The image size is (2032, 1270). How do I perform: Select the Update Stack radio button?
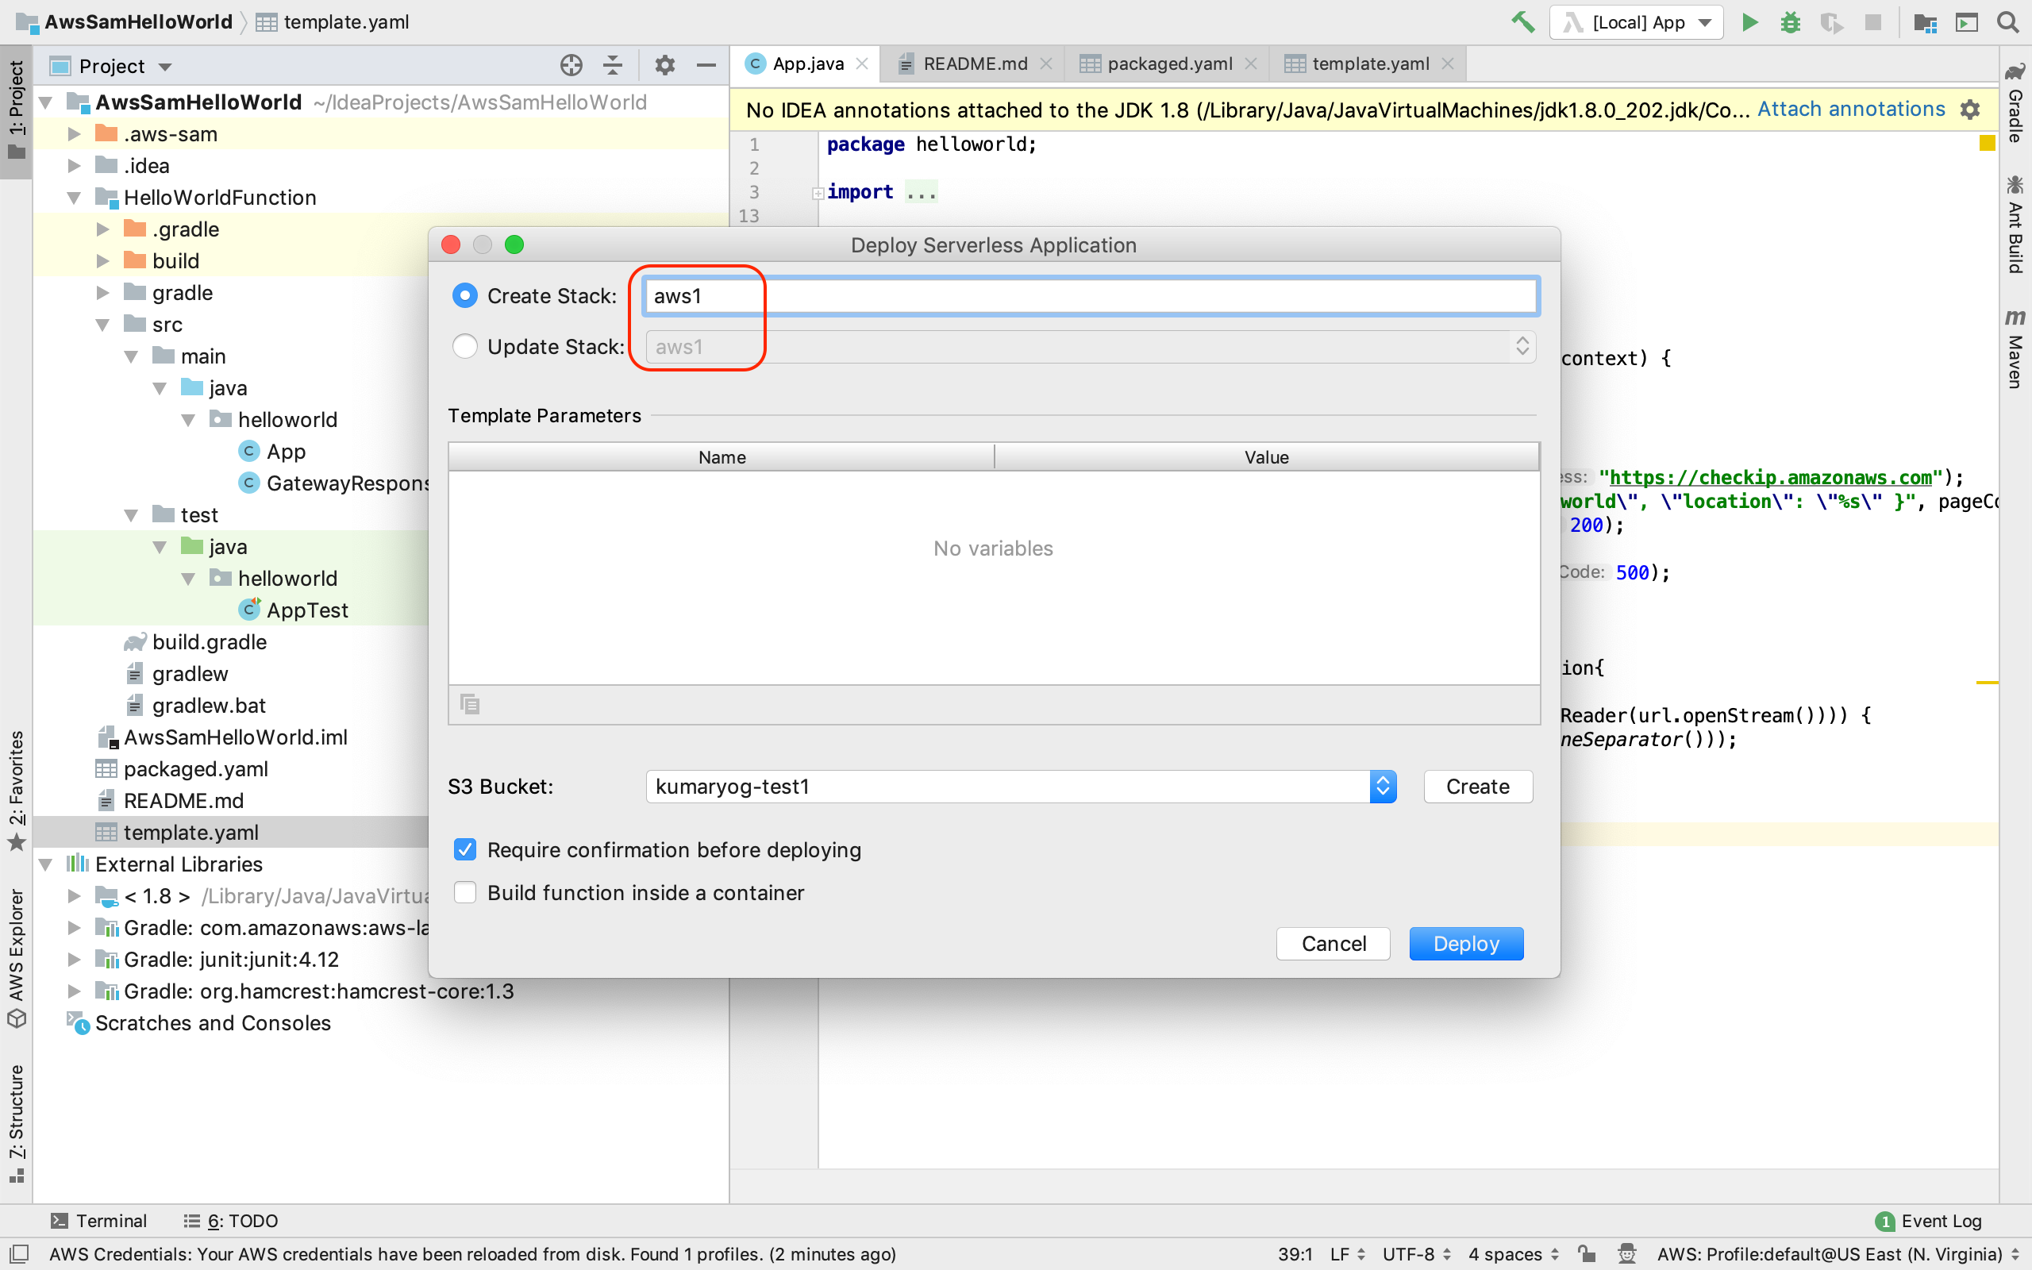pos(465,346)
